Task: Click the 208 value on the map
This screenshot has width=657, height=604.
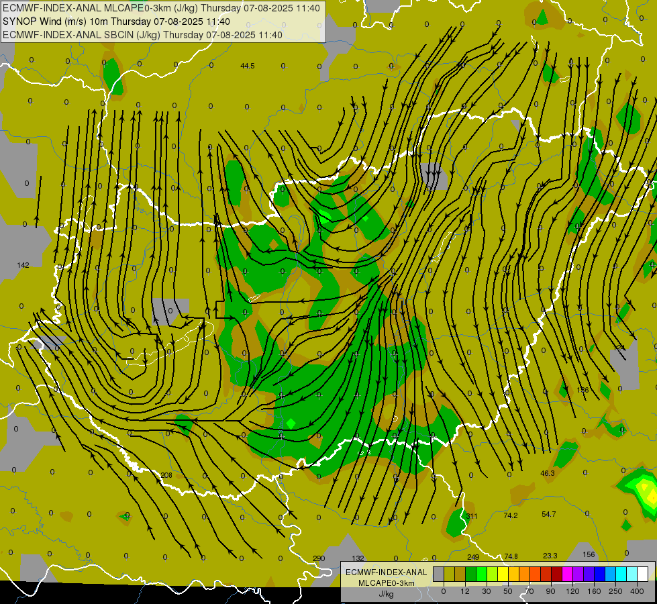Action: click(166, 475)
